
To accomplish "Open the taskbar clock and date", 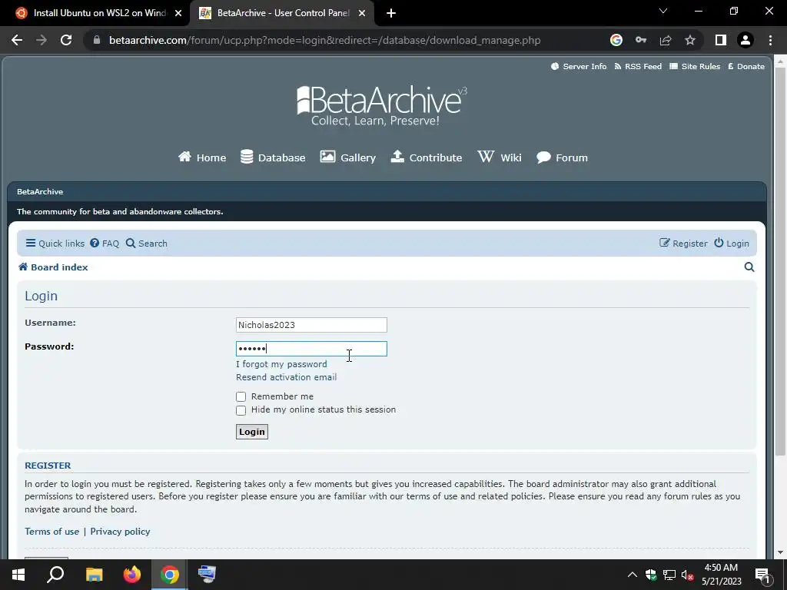I will point(721,575).
